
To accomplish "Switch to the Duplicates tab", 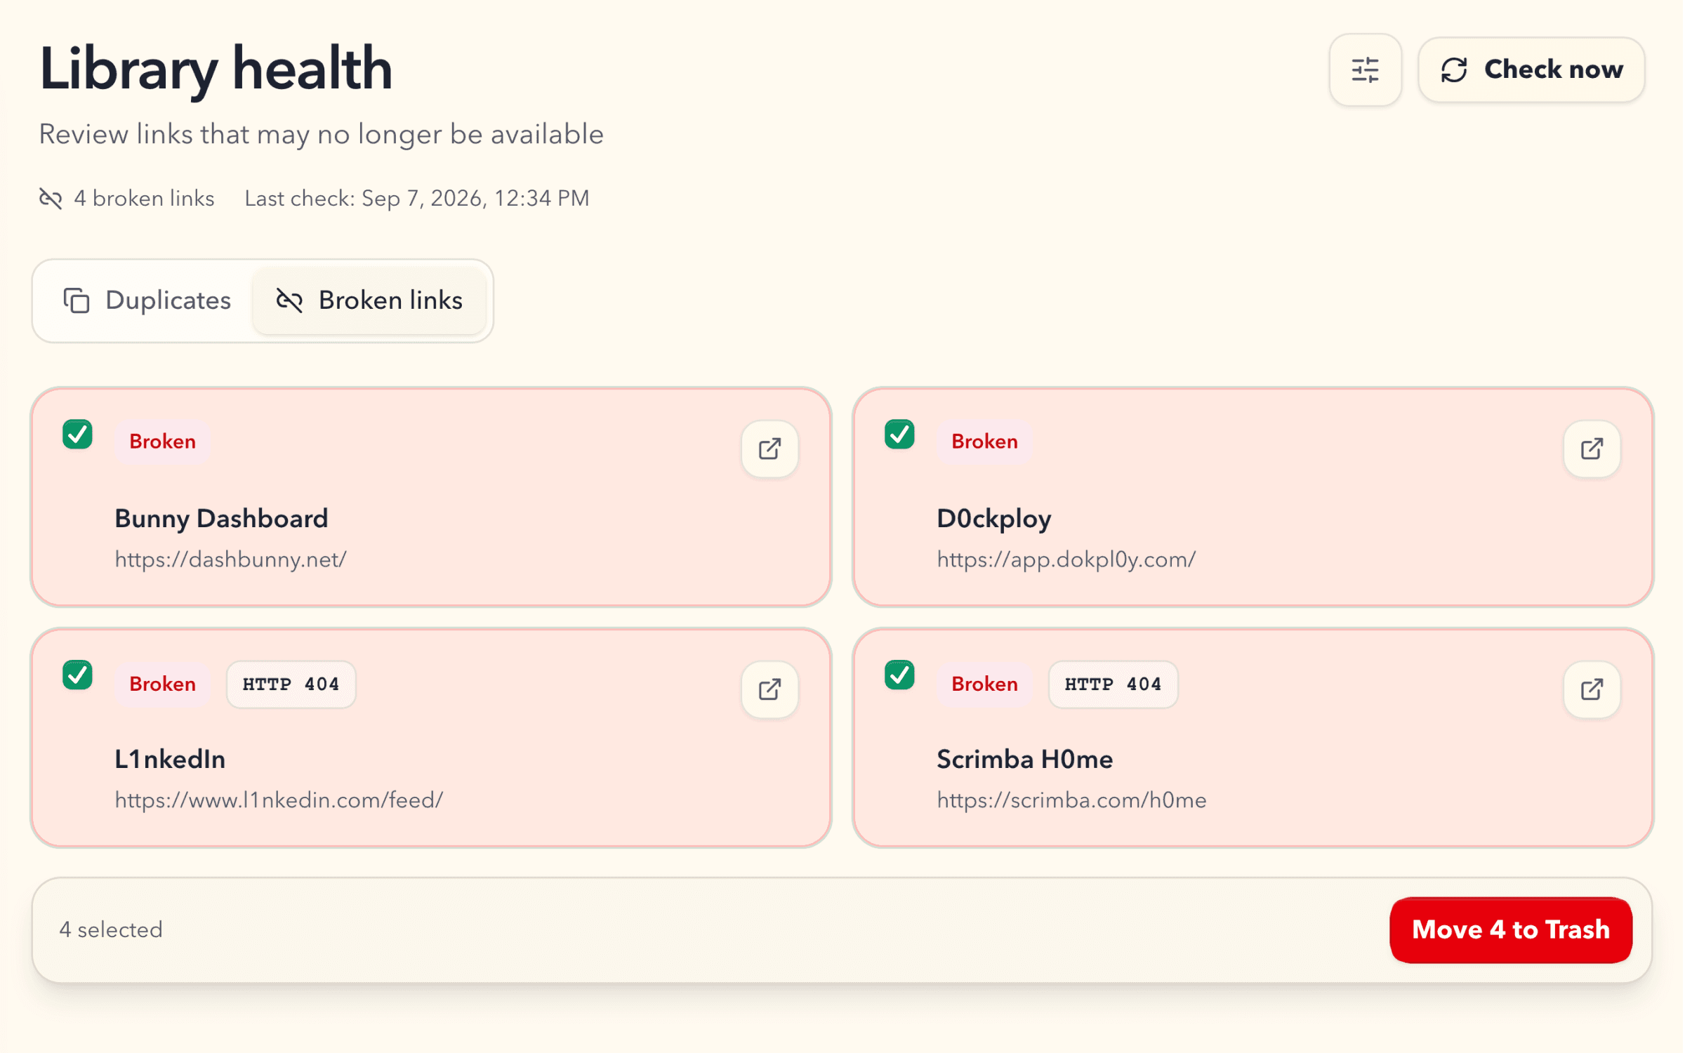I will (x=147, y=300).
